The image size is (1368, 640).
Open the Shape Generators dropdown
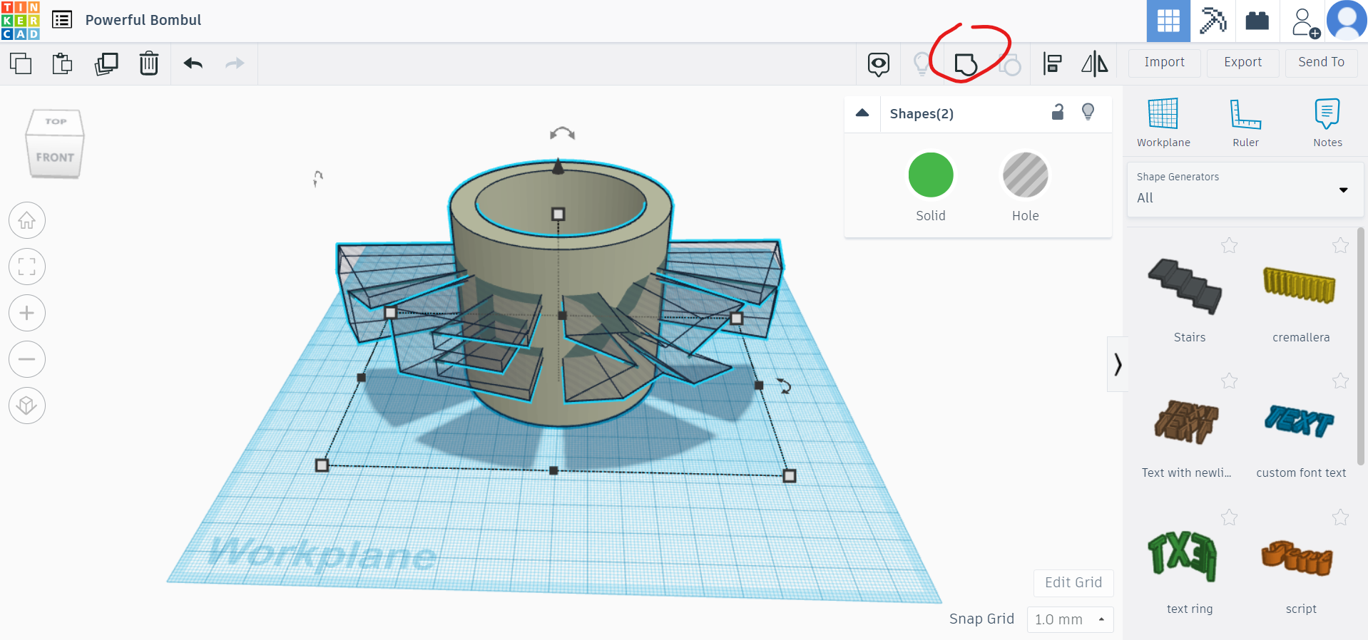(x=1245, y=189)
